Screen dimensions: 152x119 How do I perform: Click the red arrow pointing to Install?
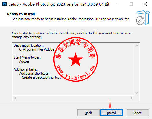tap(110, 104)
